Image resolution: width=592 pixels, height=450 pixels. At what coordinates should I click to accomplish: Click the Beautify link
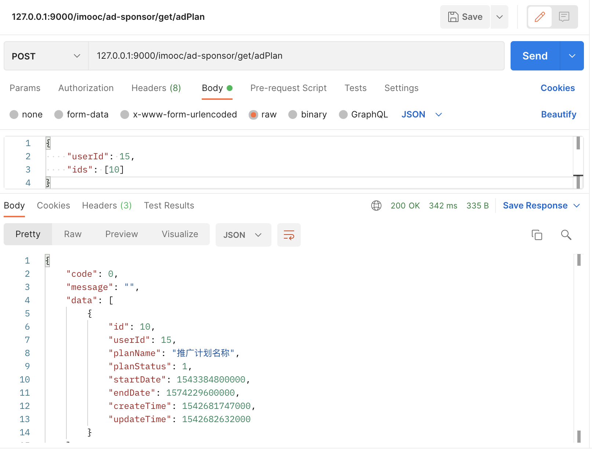pyautogui.click(x=559, y=115)
